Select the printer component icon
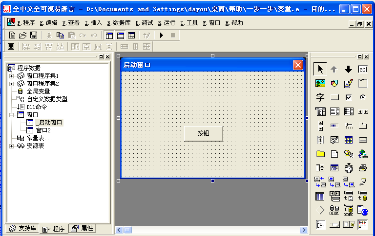Image resolution: width=375 pixels, height=236 pixels. [363, 168]
